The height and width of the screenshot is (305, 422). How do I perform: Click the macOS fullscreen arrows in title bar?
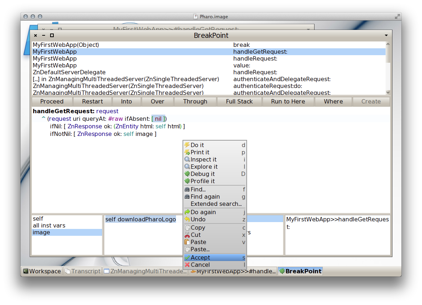point(397,17)
